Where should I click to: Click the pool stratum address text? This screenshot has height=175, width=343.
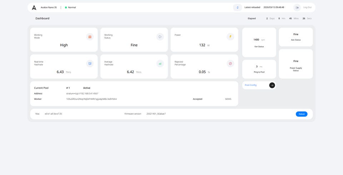[x=82, y=93]
